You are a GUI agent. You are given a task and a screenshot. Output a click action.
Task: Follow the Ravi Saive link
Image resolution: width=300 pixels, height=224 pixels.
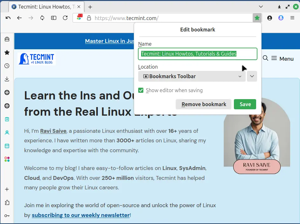53,131
